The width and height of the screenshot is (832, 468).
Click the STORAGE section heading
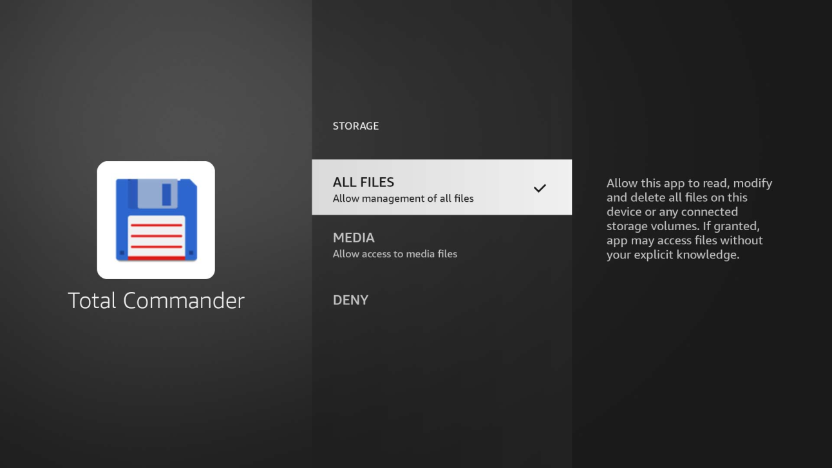tap(355, 126)
